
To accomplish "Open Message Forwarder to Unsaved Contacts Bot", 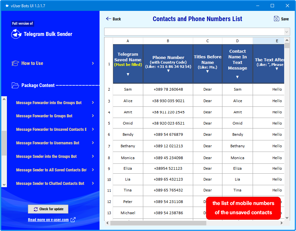I will 51,129.
